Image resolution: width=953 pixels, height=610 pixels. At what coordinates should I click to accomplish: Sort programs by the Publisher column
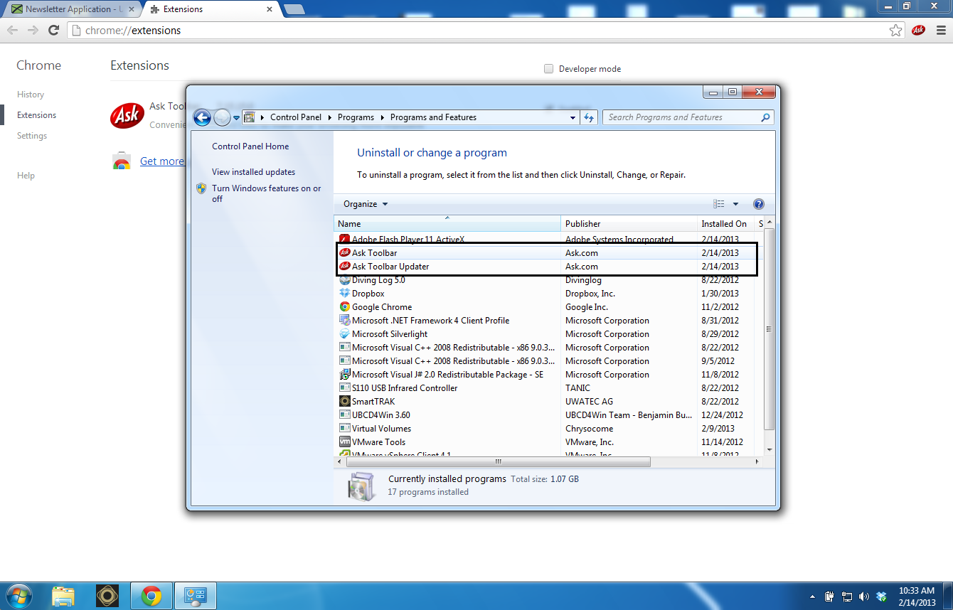pos(629,224)
